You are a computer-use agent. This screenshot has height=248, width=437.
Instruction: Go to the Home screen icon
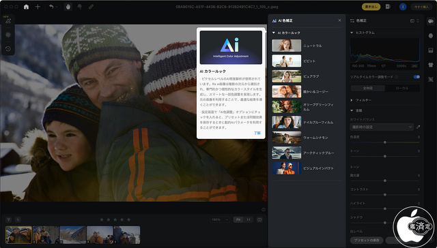click(26, 7)
